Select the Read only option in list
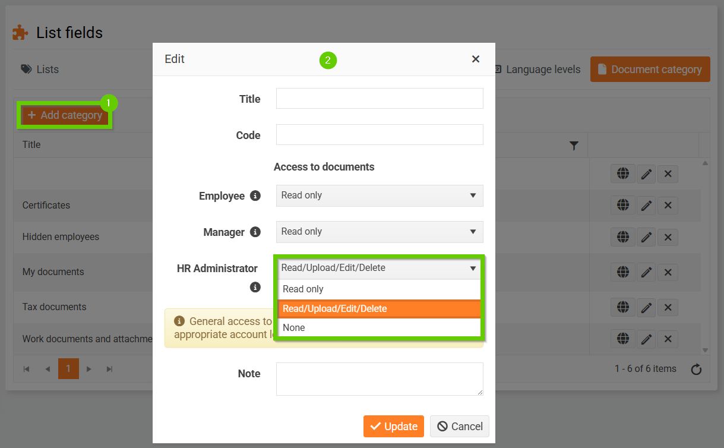 (380, 289)
